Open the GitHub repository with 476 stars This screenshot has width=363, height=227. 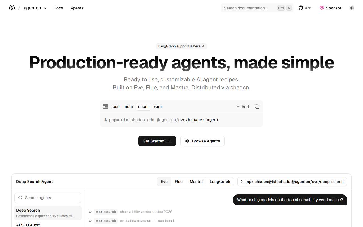pyautogui.click(x=305, y=8)
